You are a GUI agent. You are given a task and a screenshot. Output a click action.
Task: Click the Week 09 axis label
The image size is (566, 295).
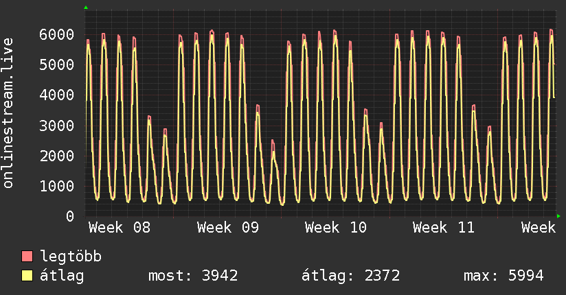pyautogui.click(x=228, y=228)
